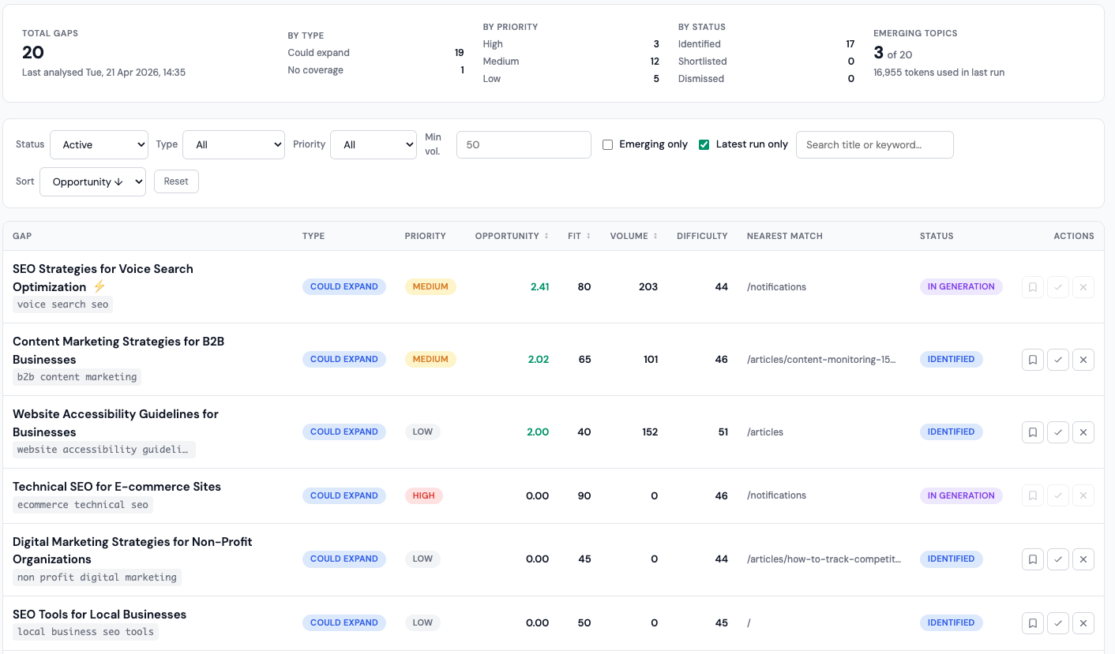The width and height of the screenshot is (1115, 654).
Task: Open the Priority filter dropdown
Action: point(374,144)
